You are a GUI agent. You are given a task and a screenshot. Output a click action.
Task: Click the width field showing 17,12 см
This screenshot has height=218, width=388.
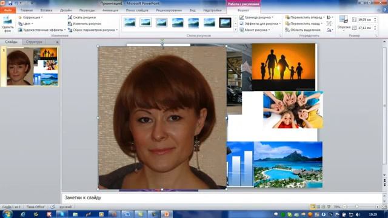364,28
